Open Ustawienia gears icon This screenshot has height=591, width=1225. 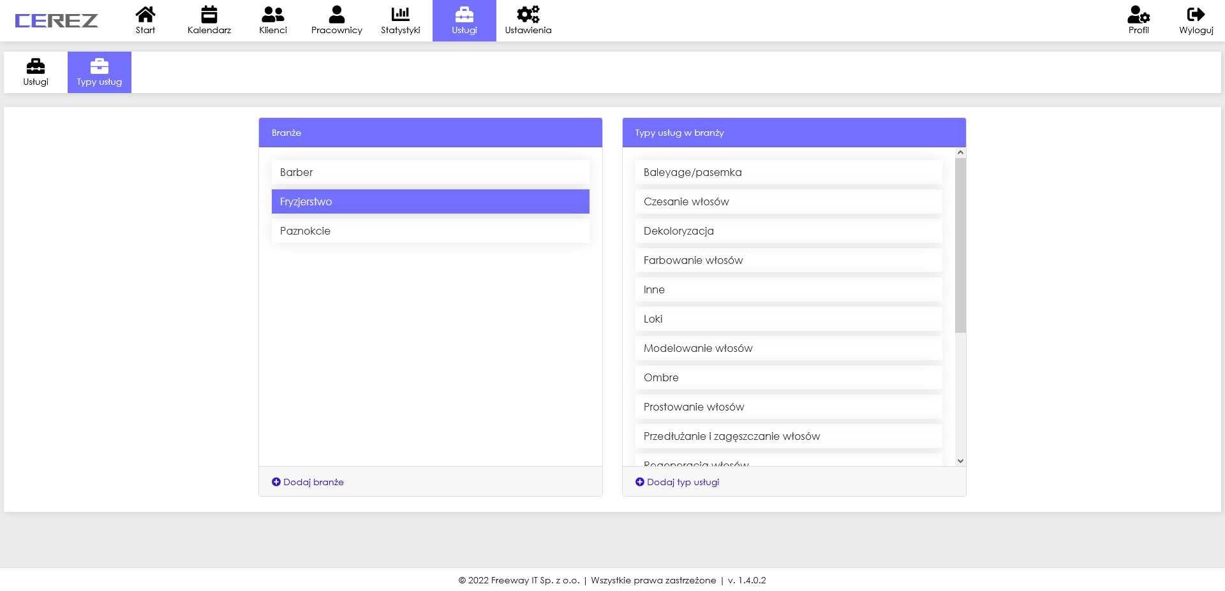pyautogui.click(x=528, y=15)
